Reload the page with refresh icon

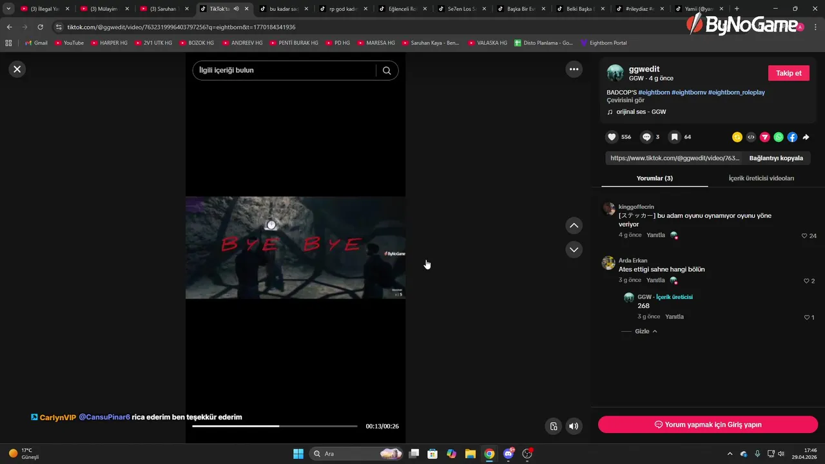click(x=40, y=27)
